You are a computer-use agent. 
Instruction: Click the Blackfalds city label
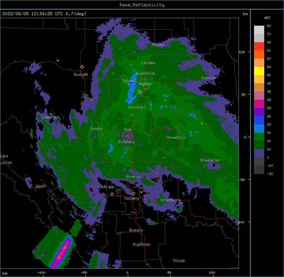[x=145, y=73]
